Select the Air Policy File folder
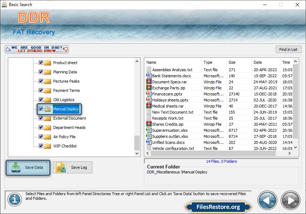This screenshot has width=306, height=214. pyautogui.click(x=64, y=137)
